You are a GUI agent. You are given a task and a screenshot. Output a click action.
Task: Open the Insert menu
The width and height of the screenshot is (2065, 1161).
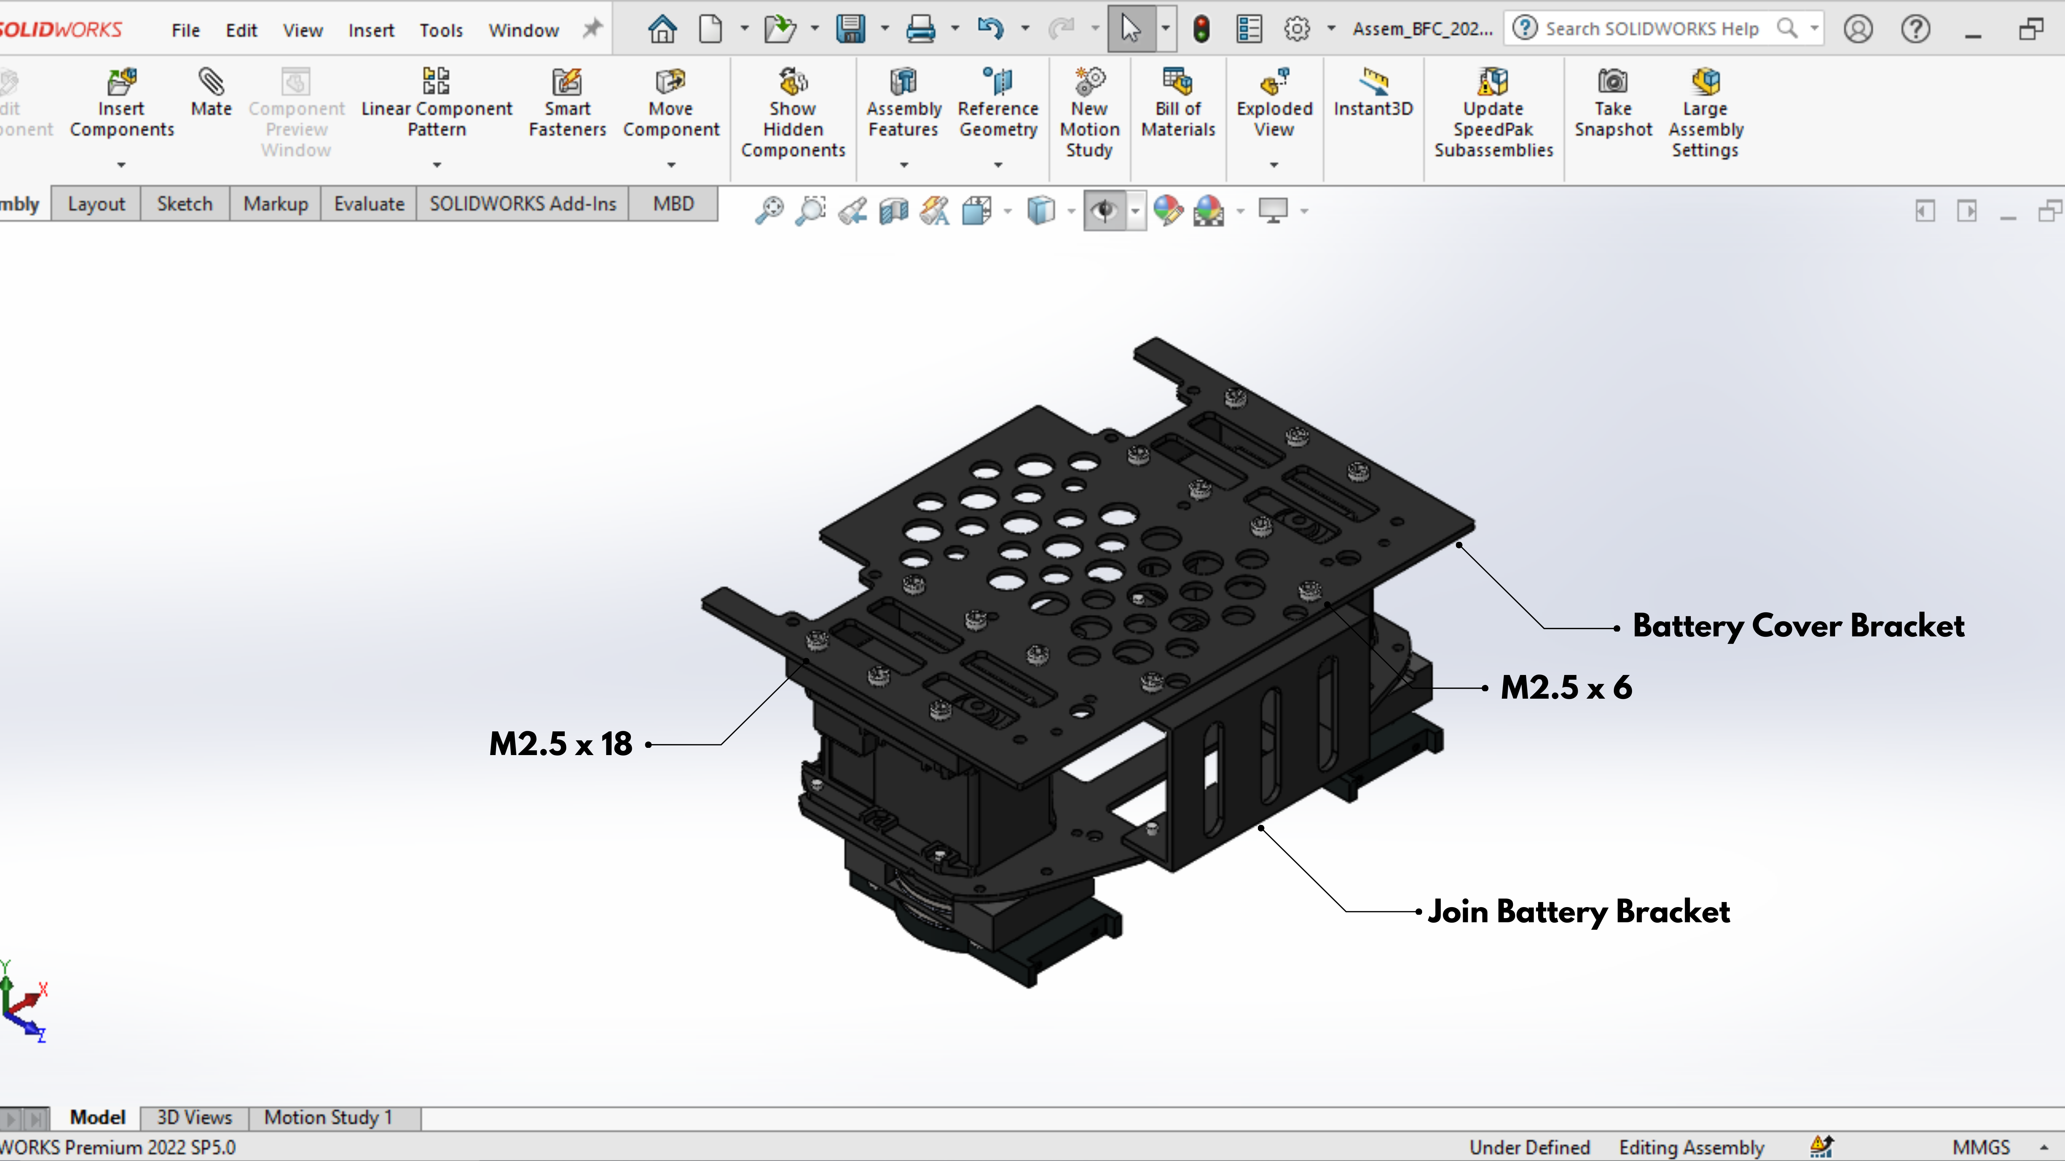[x=371, y=31]
